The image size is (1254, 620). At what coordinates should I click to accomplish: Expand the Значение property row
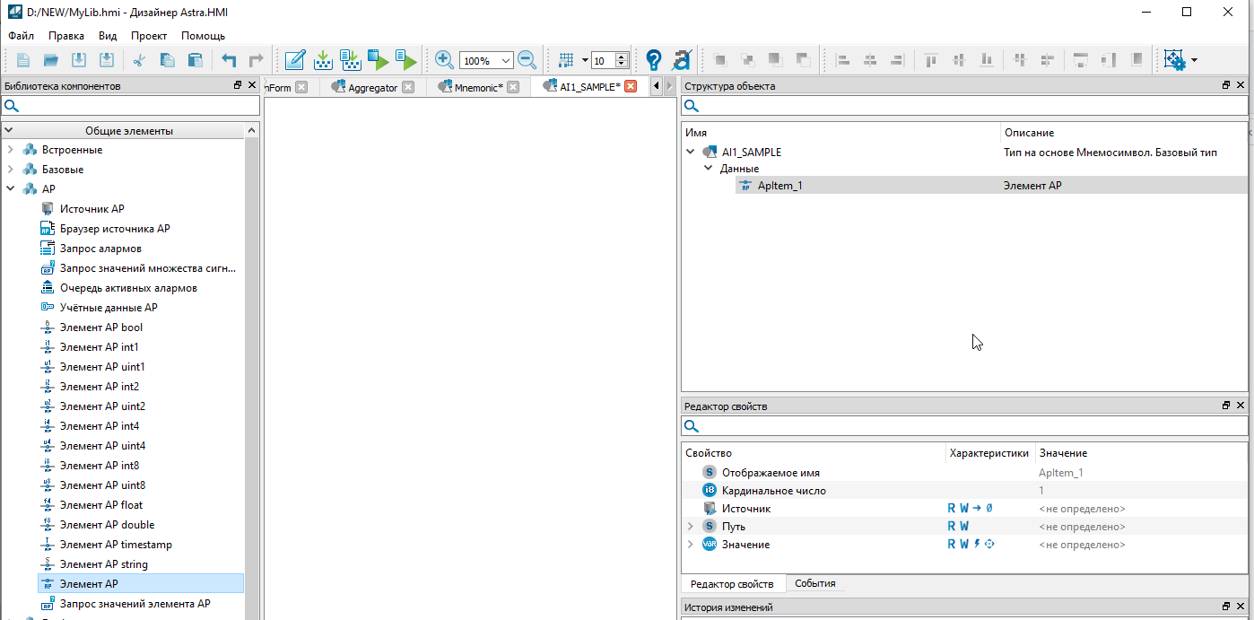tap(690, 545)
